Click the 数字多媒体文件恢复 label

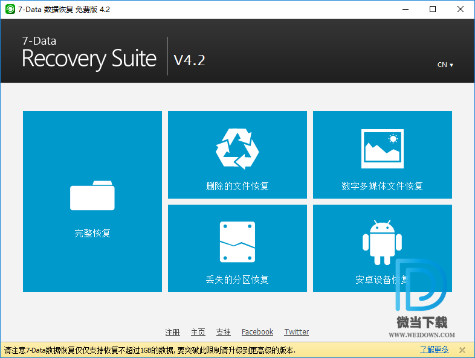tap(382, 186)
